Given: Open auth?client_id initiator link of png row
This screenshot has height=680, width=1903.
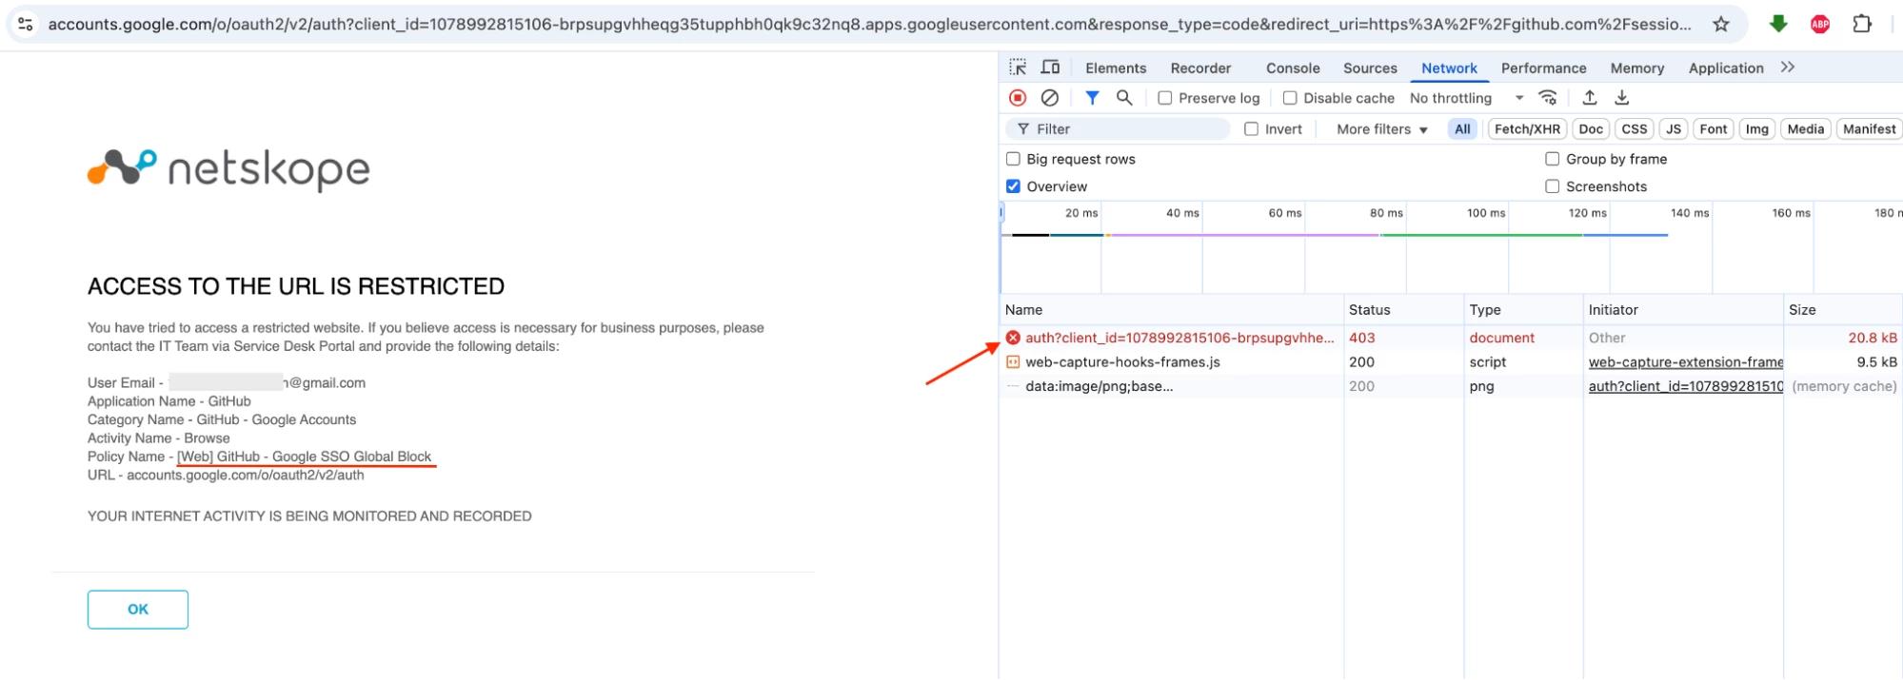Looking at the screenshot, I should click(x=1685, y=386).
